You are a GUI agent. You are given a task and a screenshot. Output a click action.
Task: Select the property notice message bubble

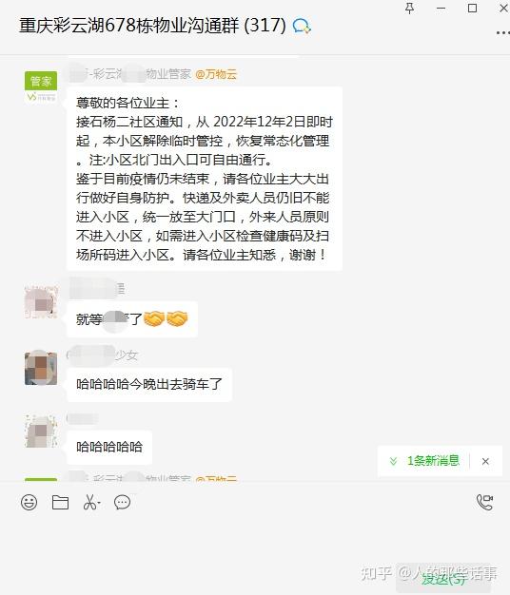pos(205,179)
